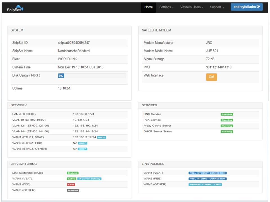Click the DHCP badge in WAN1 (ETH01, VSAT) row
Image resolution: width=270 pixels, height=202 pixels.
[x=102, y=137]
